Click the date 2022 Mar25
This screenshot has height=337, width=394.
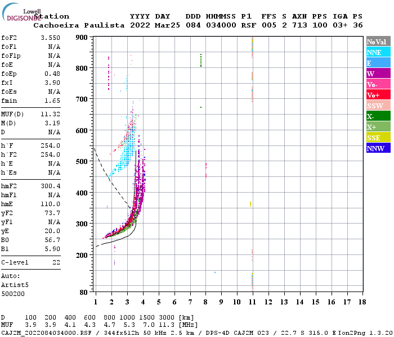coord(155,25)
